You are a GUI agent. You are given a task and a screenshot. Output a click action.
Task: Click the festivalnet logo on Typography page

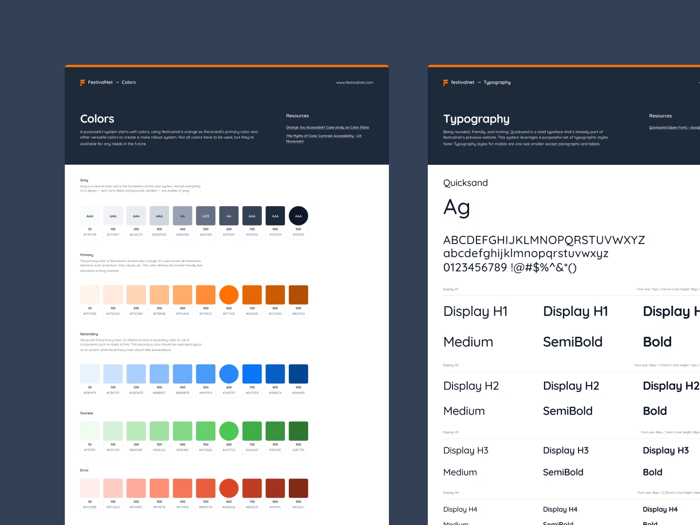(x=445, y=82)
